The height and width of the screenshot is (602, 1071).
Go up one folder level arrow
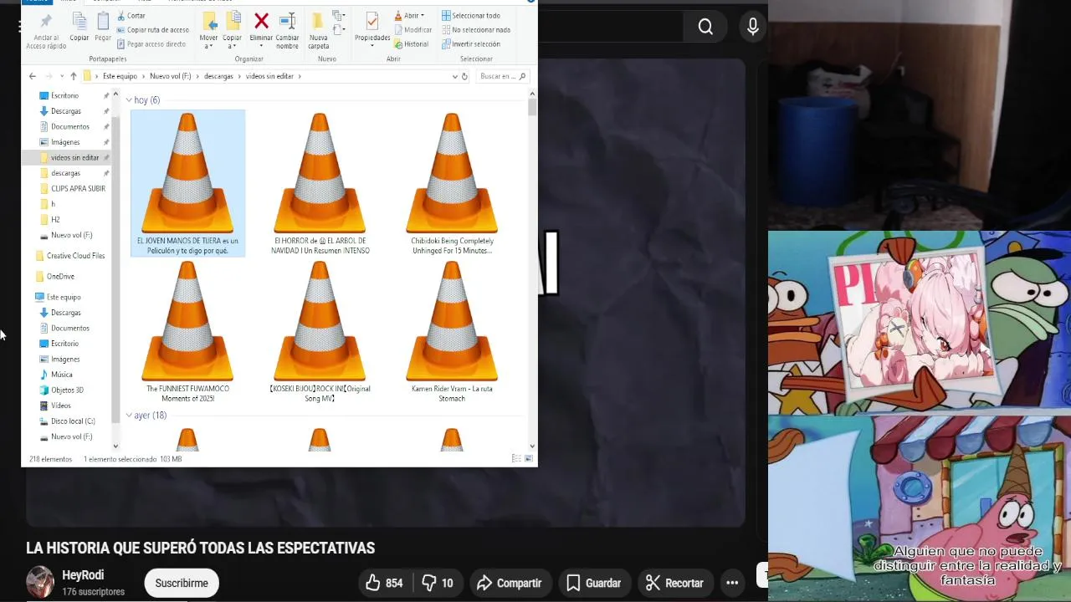[73, 76]
